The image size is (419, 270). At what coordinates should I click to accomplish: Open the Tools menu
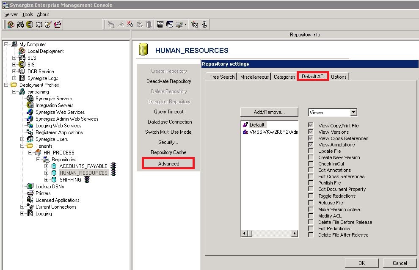point(28,14)
